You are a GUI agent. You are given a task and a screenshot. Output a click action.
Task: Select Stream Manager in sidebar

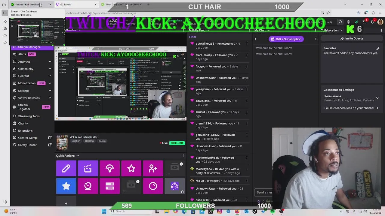[x=32, y=47]
